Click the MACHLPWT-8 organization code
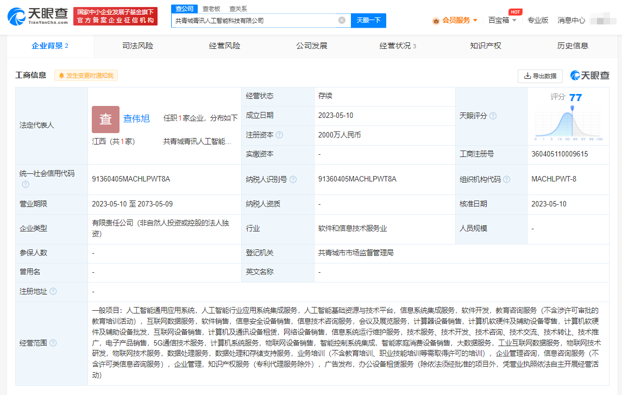This screenshot has width=622, height=395. click(554, 179)
